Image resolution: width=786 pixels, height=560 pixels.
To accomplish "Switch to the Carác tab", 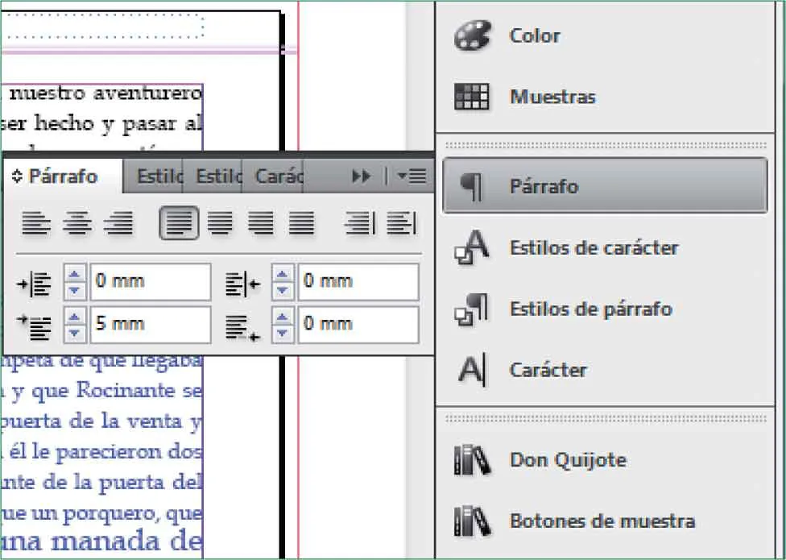I will (278, 176).
